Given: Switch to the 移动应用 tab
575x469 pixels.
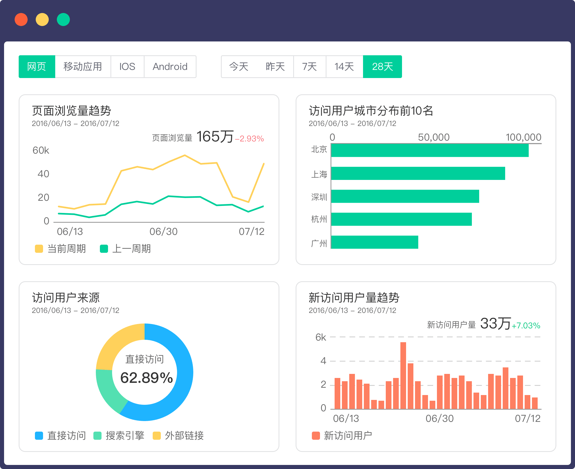Looking at the screenshot, I should coord(83,67).
